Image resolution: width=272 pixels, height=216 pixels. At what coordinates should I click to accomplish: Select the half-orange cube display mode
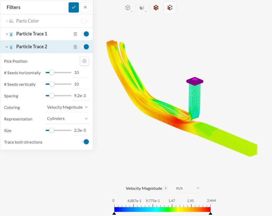click(x=170, y=8)
